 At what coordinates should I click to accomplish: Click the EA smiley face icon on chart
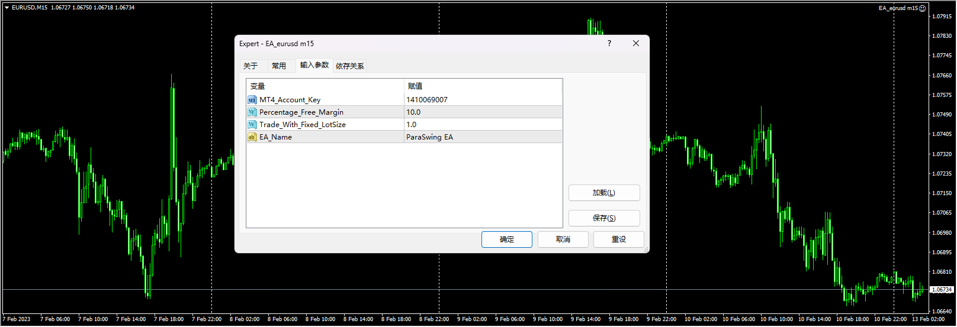[x=922, y=8]
